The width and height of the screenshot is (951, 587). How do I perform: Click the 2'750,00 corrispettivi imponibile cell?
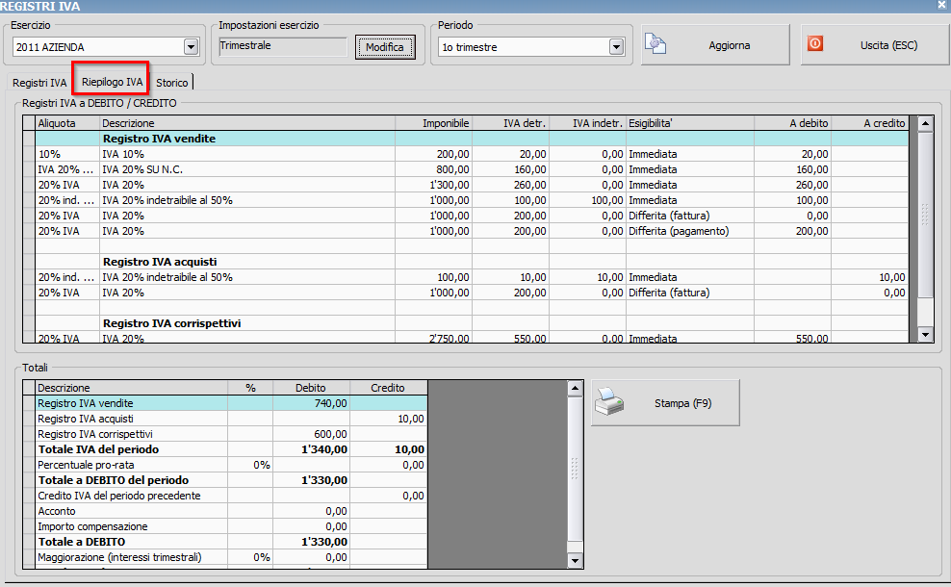click(x=434, y=338)
